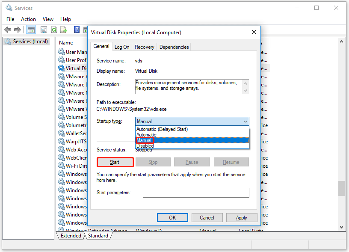Switch to the Log On tab
Viewport: 349px width, 252px height.
pos(122,47)
